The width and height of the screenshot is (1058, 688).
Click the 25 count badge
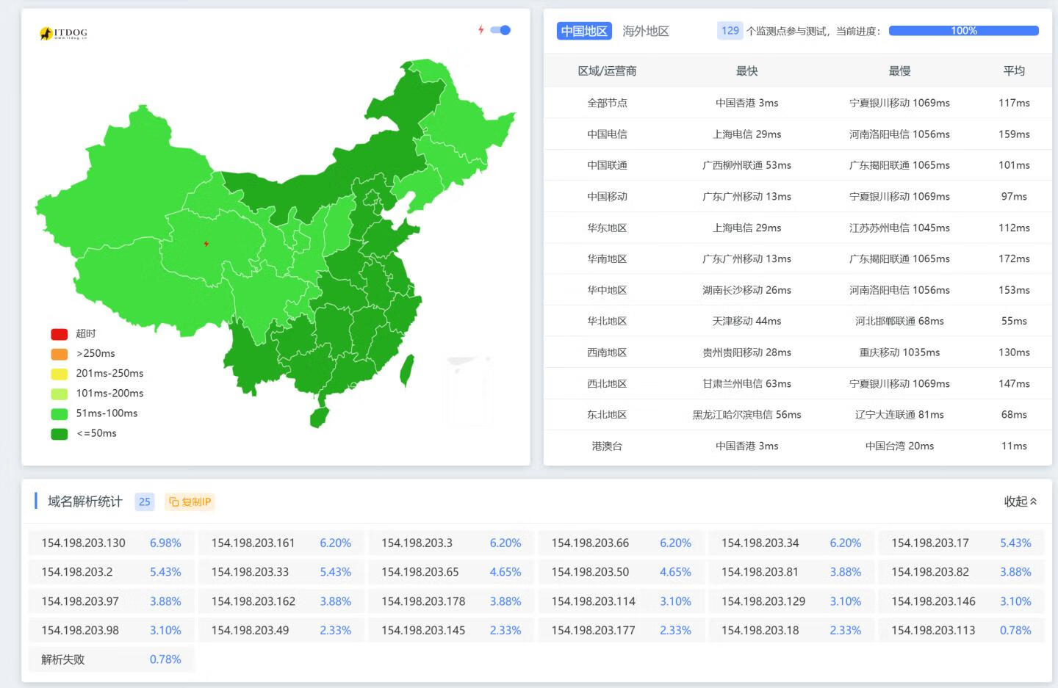(145, 501)
